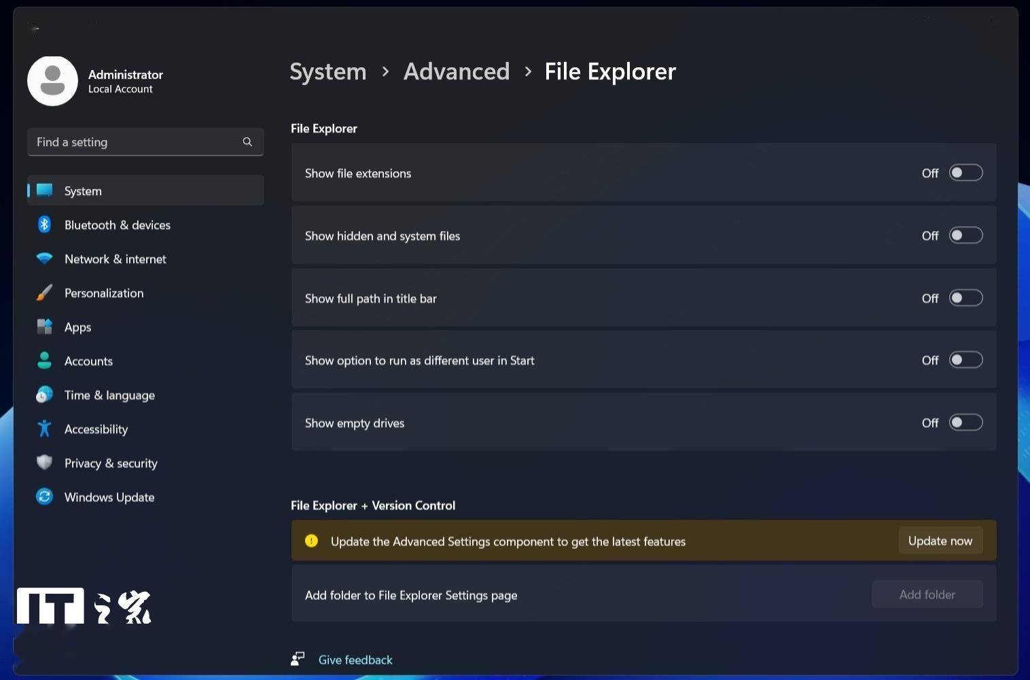Click the Bluetooth icon in sidebar

coord(44,224)
